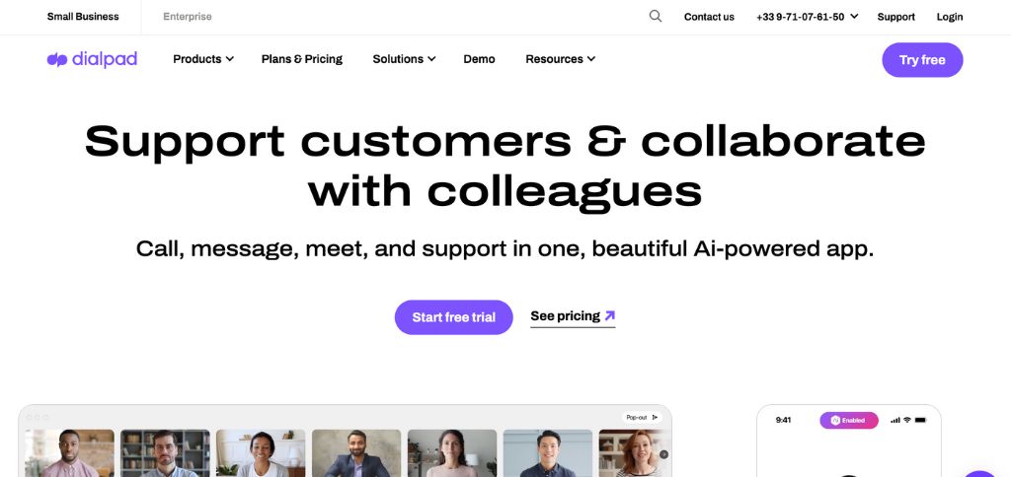The width and height of the screenshot is (1011, 477).
Task: Expand the Products dropdown
Action: 202,59
